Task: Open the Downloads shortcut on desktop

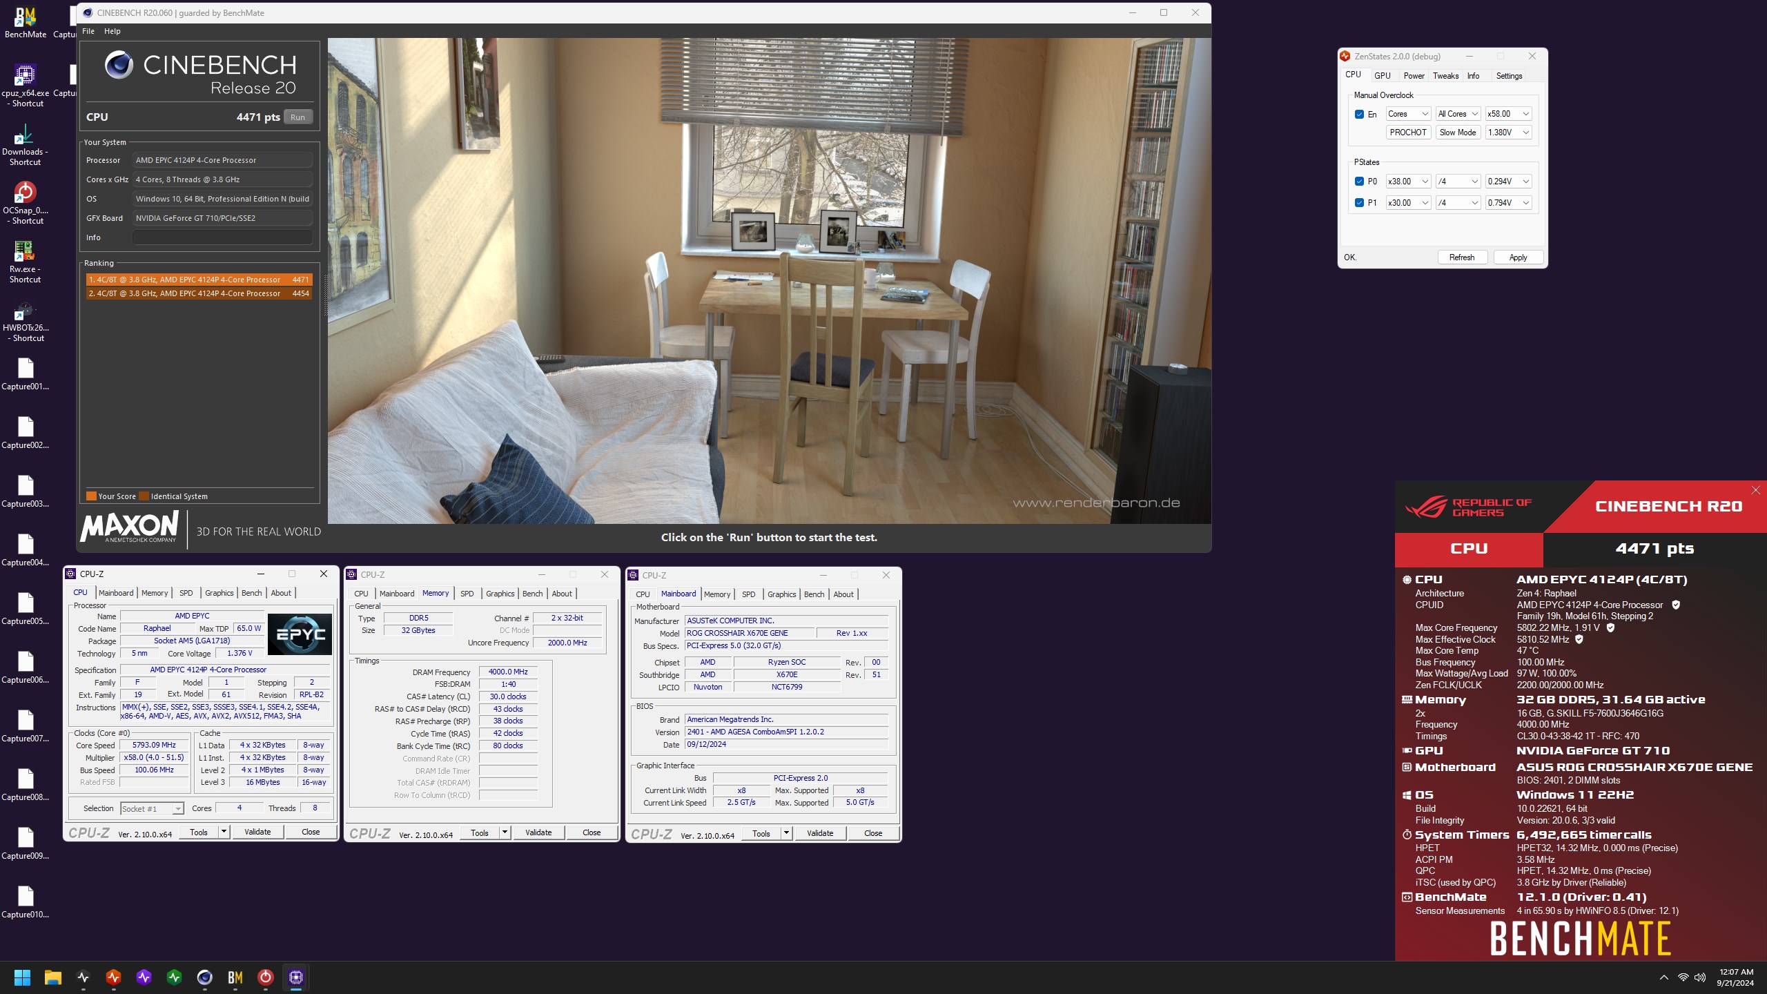Action: point(25,144)
